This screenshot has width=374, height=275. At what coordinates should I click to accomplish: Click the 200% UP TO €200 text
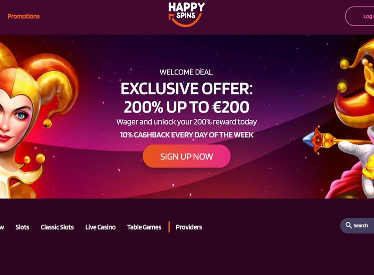tap(187, 107)
